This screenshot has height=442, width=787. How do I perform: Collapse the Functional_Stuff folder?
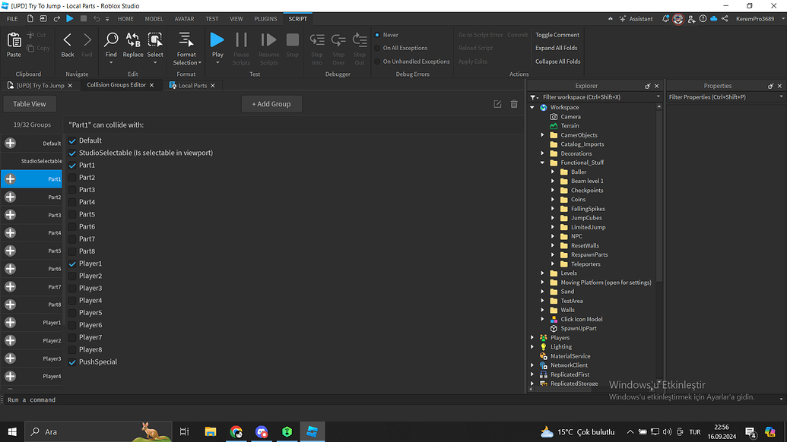pyautogui.click(x=543, y=163)
